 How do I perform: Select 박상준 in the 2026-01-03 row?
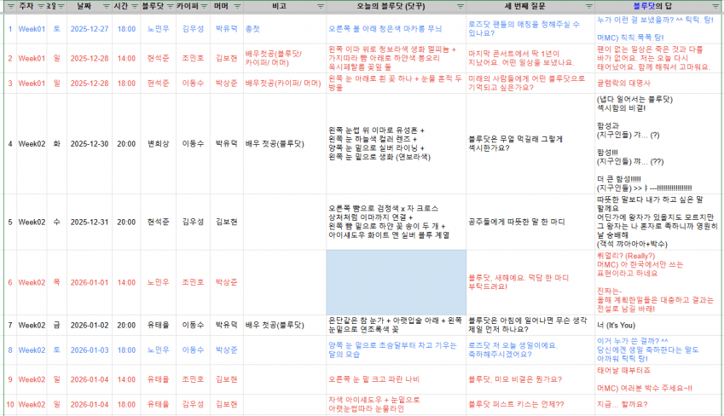pyautogui.click(x=227, y=350)
